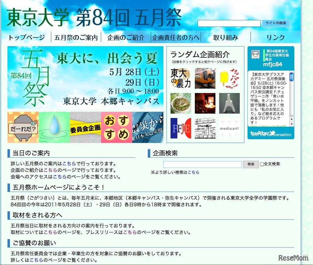Click the media art! project thumbnail

[x=230, y=128]
